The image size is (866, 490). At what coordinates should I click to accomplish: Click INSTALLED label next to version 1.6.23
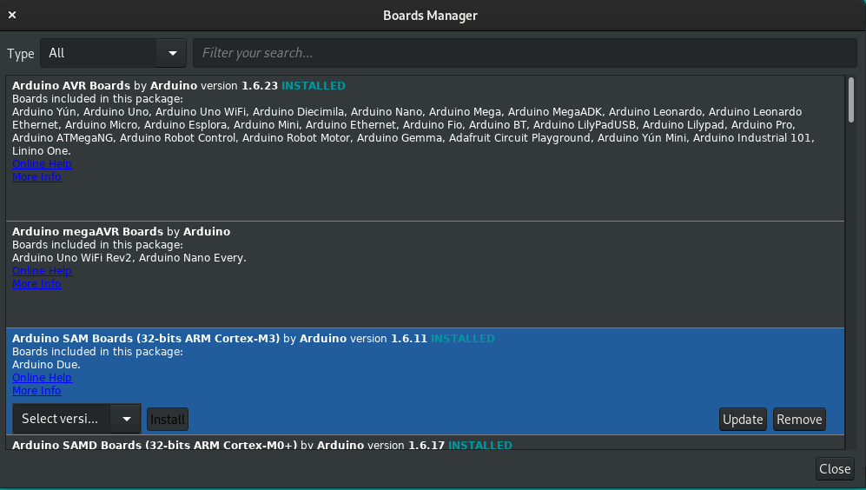click(x=314, y=86)
